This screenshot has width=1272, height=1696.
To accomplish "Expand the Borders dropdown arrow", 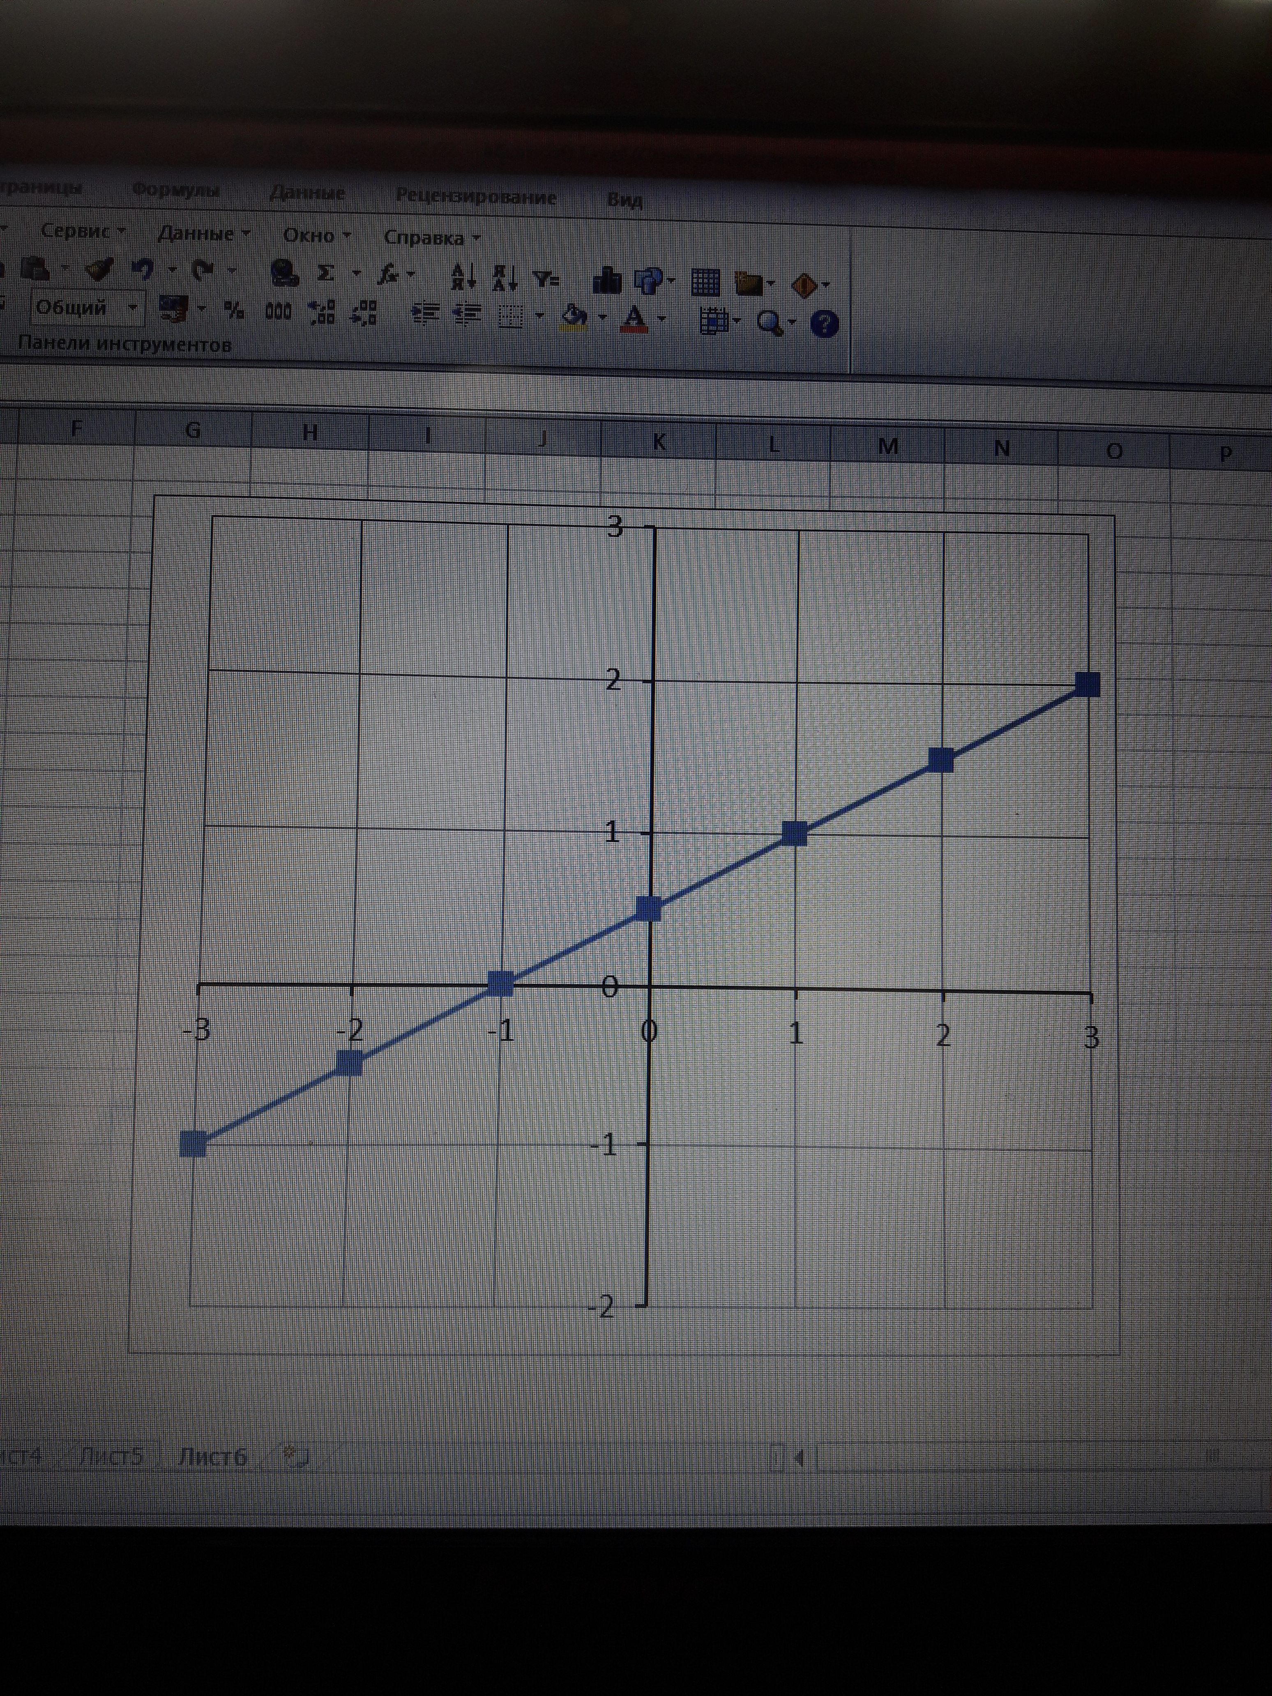I will coord(540,316).
